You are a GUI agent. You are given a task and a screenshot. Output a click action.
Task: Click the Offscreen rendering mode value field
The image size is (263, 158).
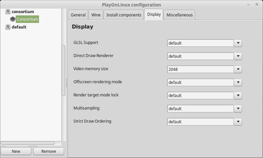(x=200, y=83)
